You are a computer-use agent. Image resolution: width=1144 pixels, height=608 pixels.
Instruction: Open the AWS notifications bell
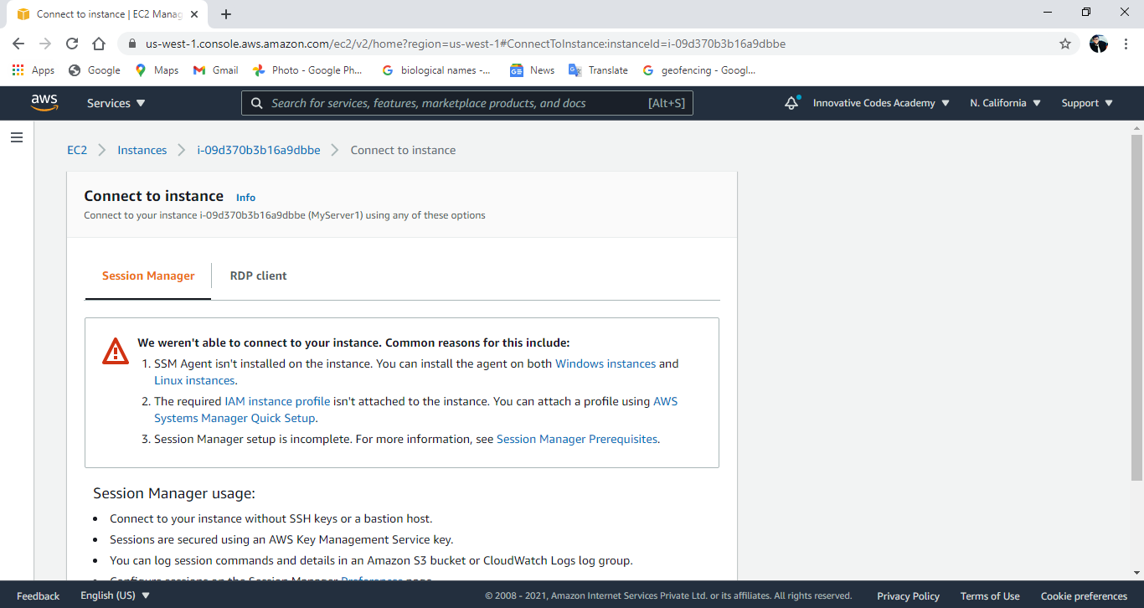(x=791, y=102)
